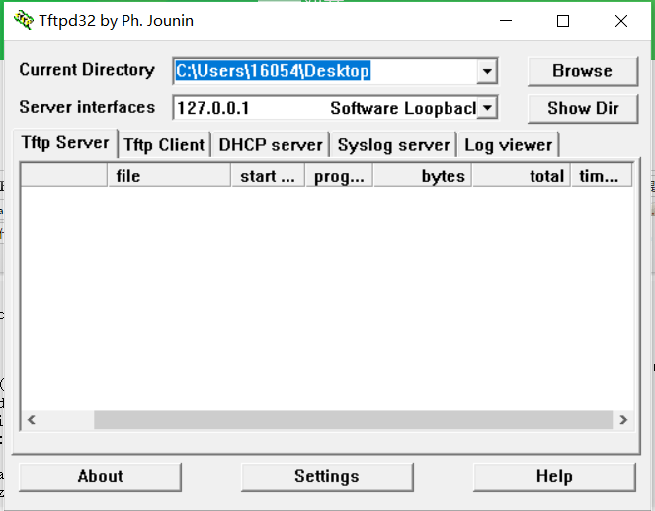Screen dimensions: 655x511
Task: Close the Tftpd32 window
Action: pos(621,21)
